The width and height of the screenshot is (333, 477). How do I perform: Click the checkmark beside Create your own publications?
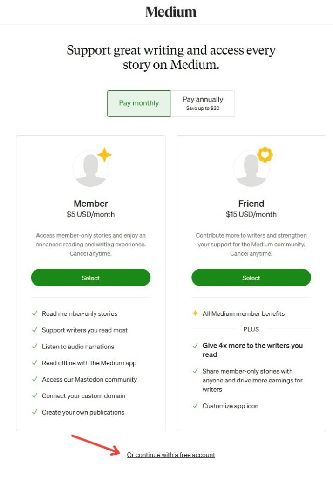[x=34, y=412]
